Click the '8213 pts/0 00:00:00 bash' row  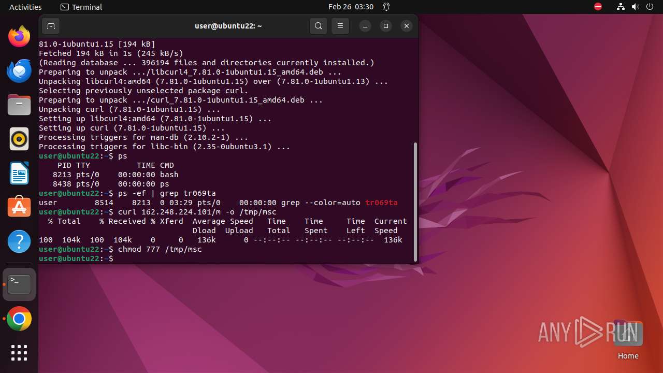116,175
